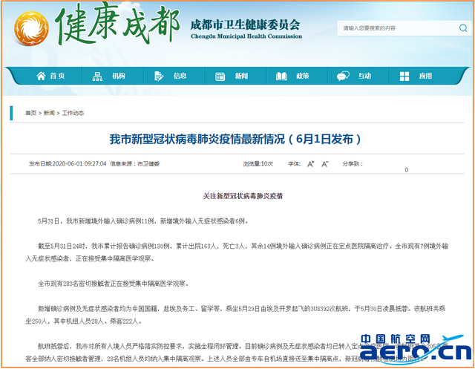The height and width of the screenshot is (369, 475).
Task: Click the heading 关注新型冠状病毒肺炎疫情
Action: tap(243, 196)
